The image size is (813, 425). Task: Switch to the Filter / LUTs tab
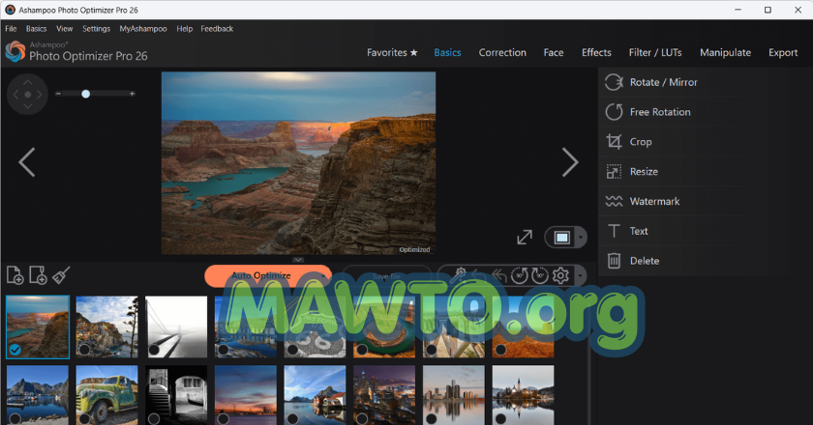pos(655,52)
